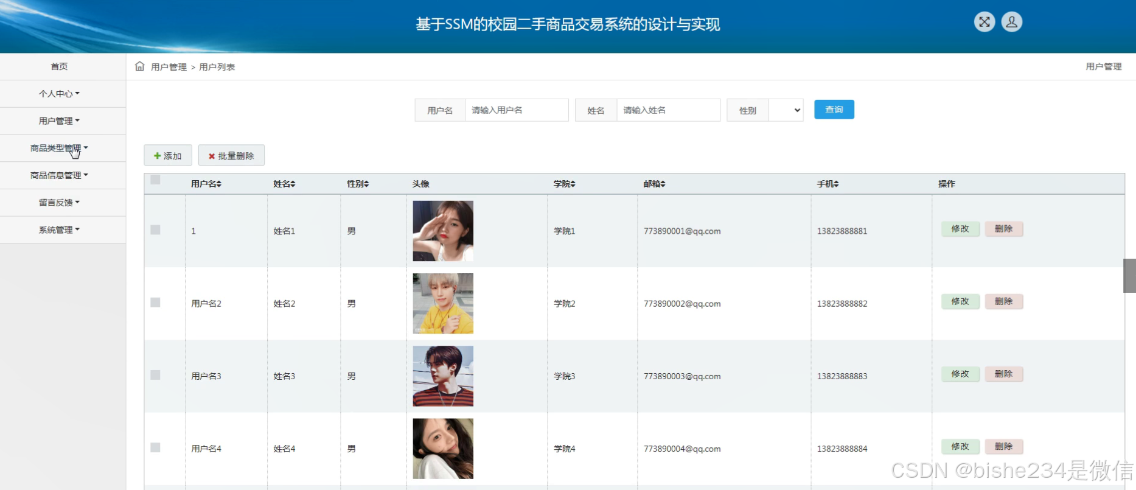Open the avatar thumbnail for 姓名1
The width and height of the screenshot is (1136, 490).
point(443,231)
